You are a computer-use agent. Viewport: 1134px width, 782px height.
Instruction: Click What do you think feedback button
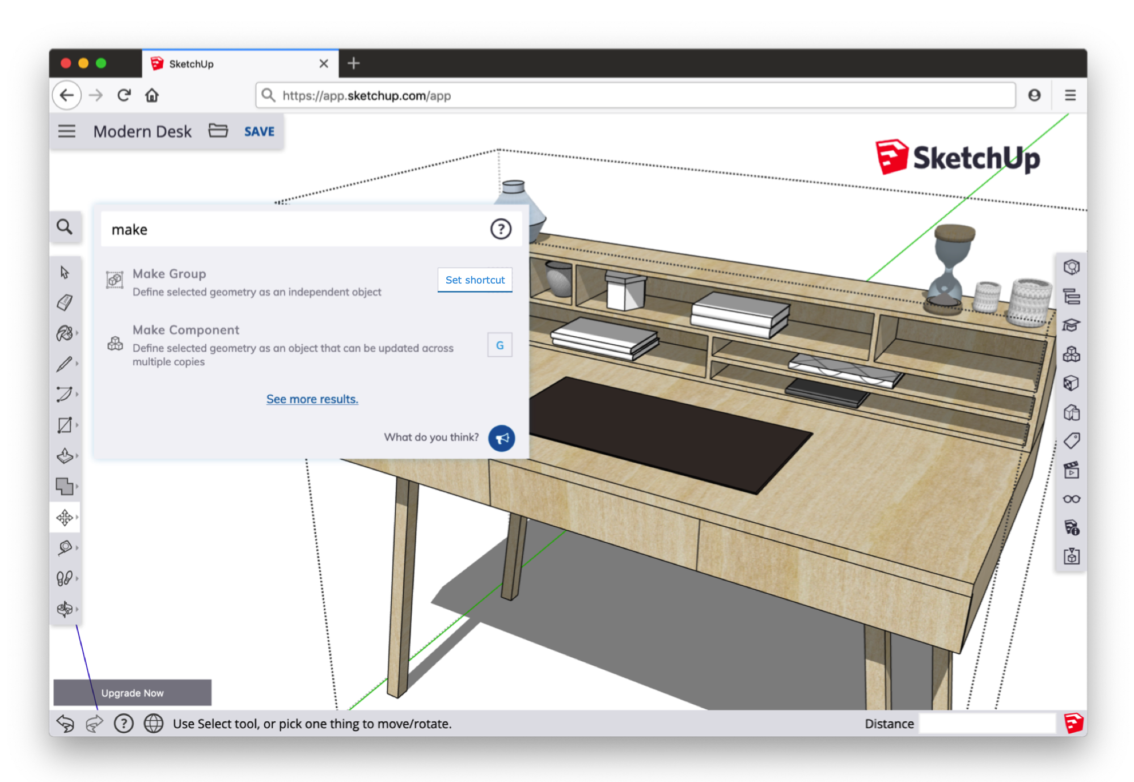(501, 436)
